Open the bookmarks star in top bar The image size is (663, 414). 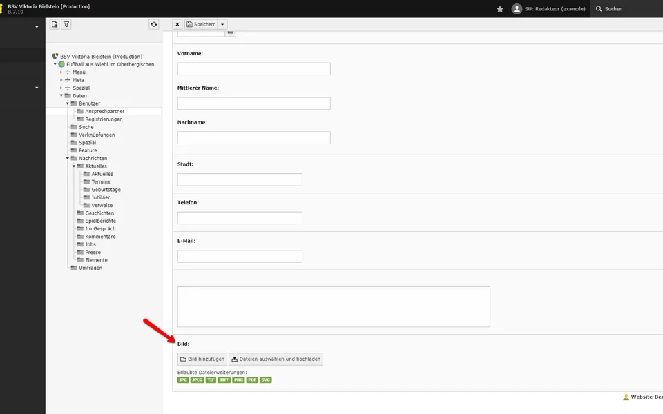[x=500, y=9]
